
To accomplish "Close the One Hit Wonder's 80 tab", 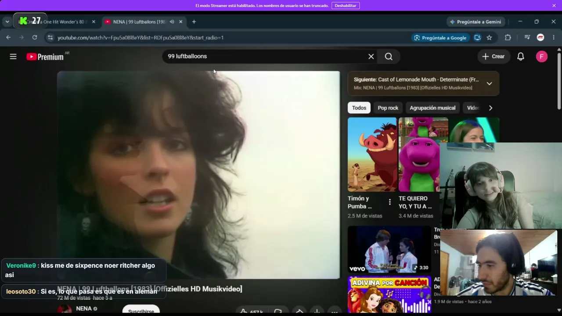I will point(94,22).
